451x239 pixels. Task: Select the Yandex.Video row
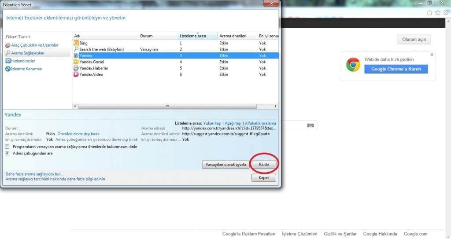[175, 74]
